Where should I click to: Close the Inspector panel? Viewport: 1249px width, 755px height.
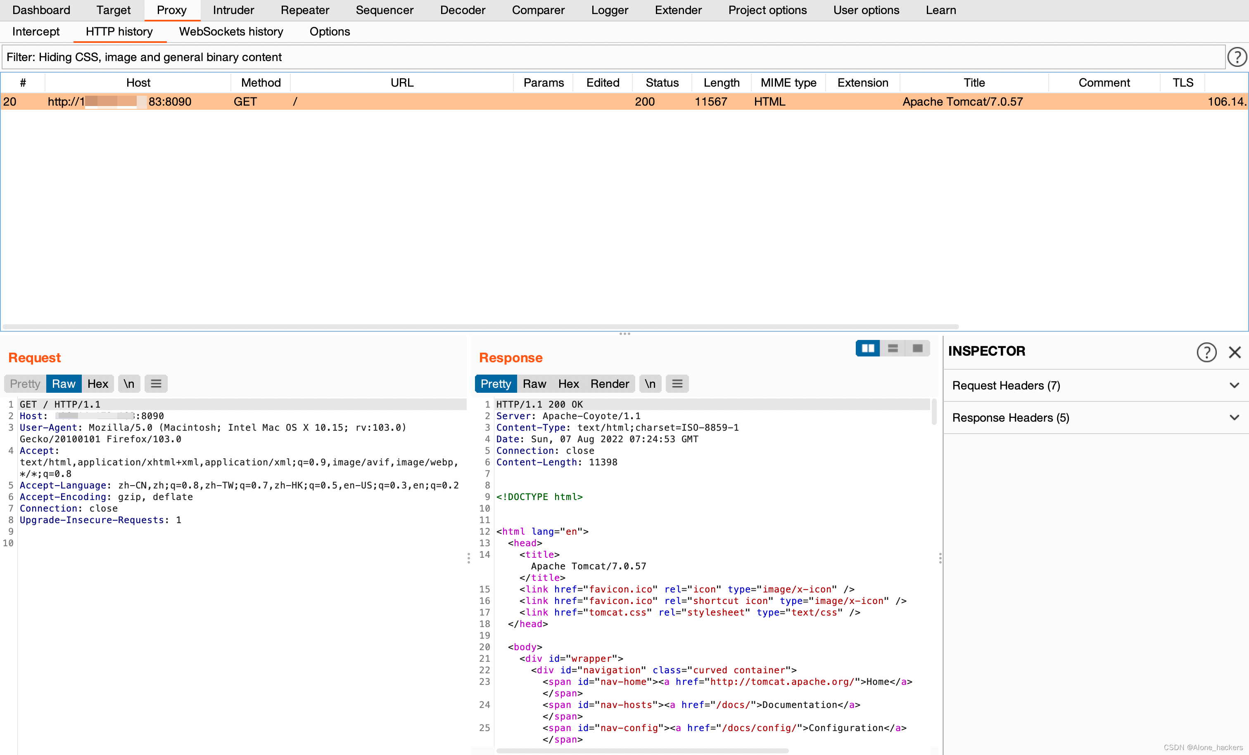[1235, 352]
